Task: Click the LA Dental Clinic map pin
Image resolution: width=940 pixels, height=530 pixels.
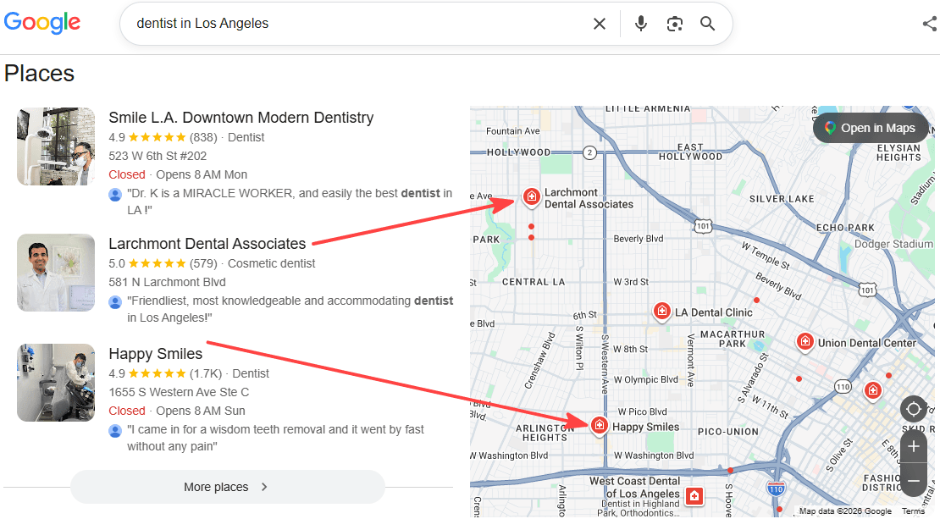Action: pyautogui.click(x=662, y=312)
